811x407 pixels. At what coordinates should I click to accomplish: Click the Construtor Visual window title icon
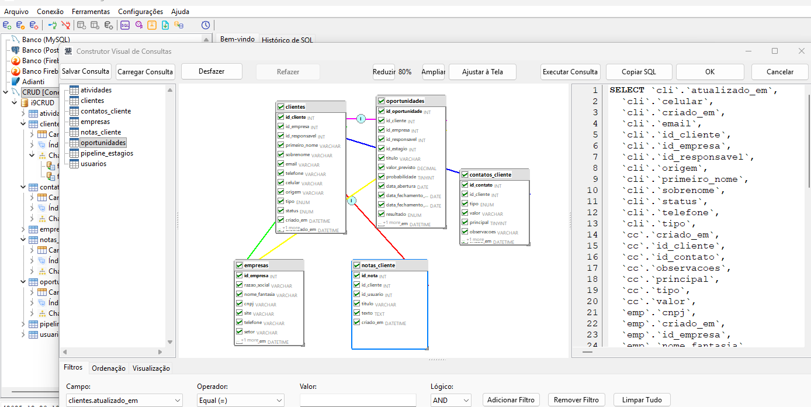pyautogui.click(x=68, y=51)
